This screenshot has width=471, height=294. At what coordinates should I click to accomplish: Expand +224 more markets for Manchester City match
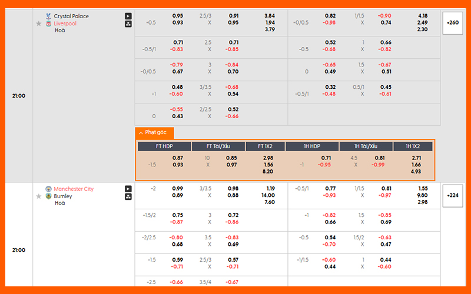[453, 196]
